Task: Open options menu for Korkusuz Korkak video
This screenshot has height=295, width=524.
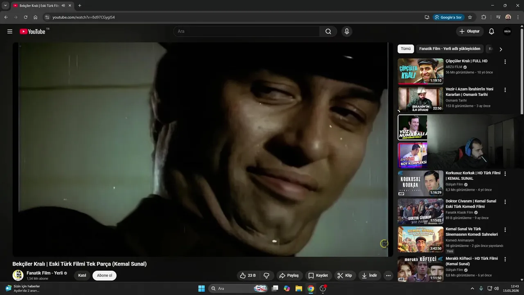Action: point(505,174)
